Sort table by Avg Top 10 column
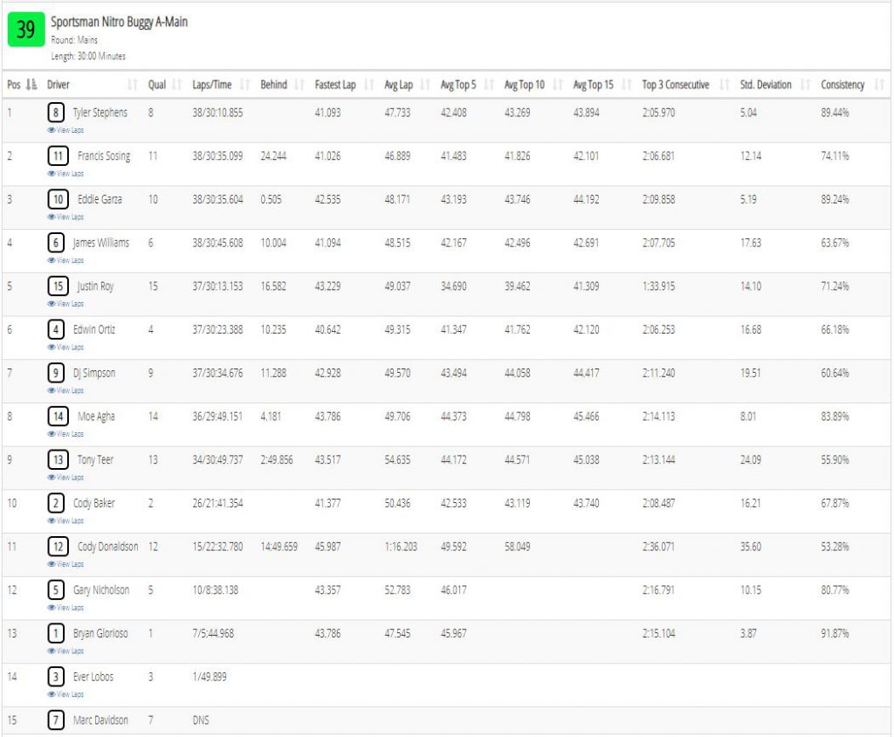Viewport: 894px width, 737px height. (x=533, y=85)
